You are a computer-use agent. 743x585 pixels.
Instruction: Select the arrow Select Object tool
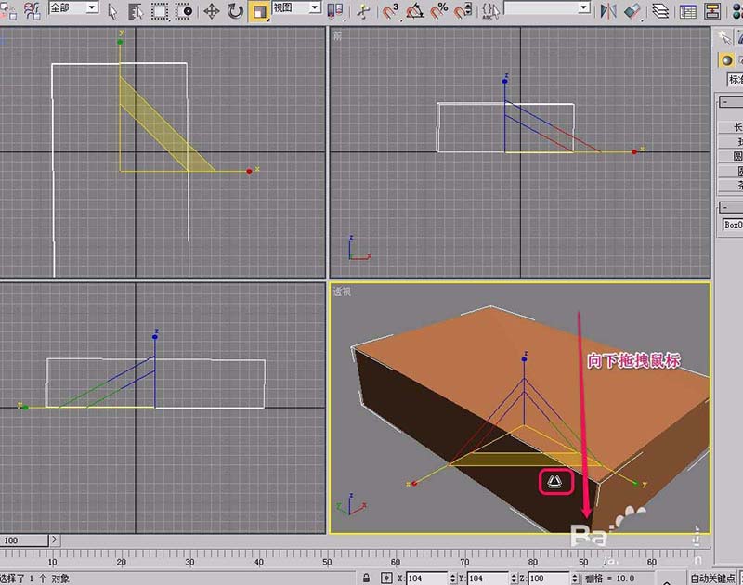[112, 11]
